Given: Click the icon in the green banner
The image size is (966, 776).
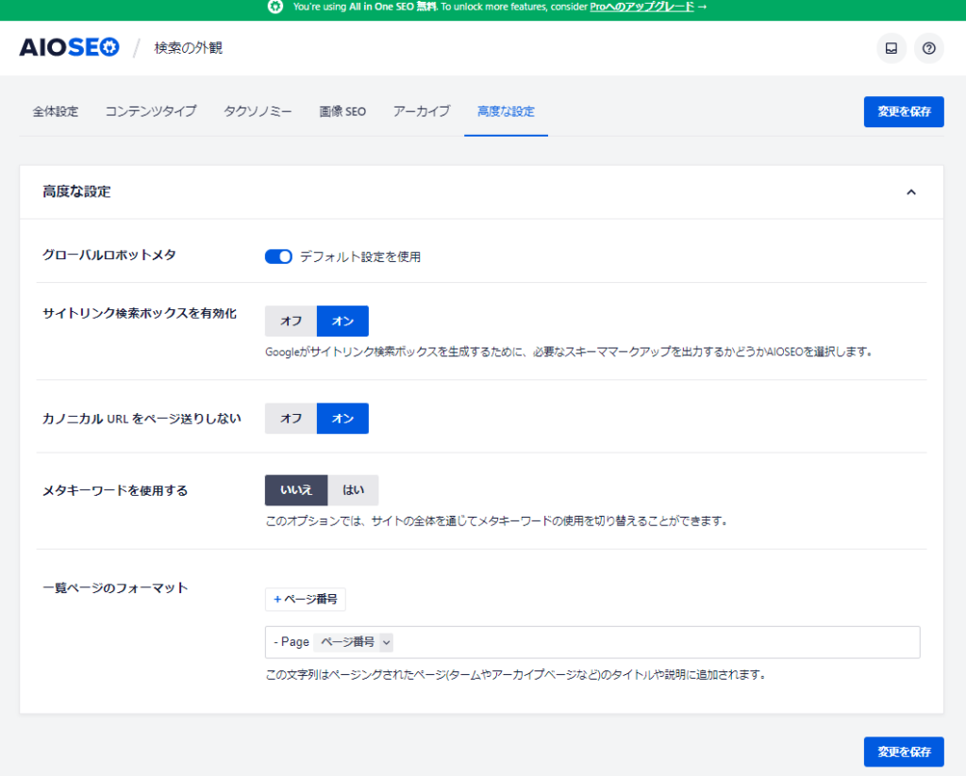Looking at the screenshot, I should coord(275,7).
